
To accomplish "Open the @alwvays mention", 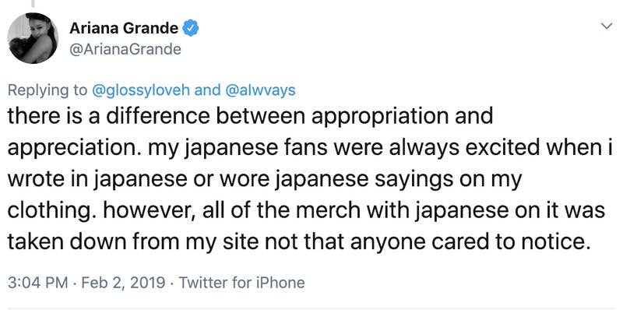I will (x=260, y=90).
